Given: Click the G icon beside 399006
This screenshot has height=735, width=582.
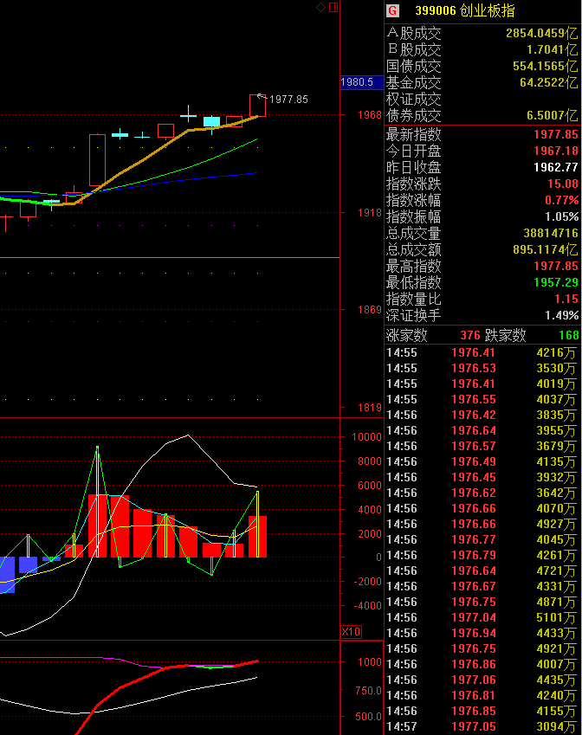Looking at the screenshot, I should coord(393,10).
